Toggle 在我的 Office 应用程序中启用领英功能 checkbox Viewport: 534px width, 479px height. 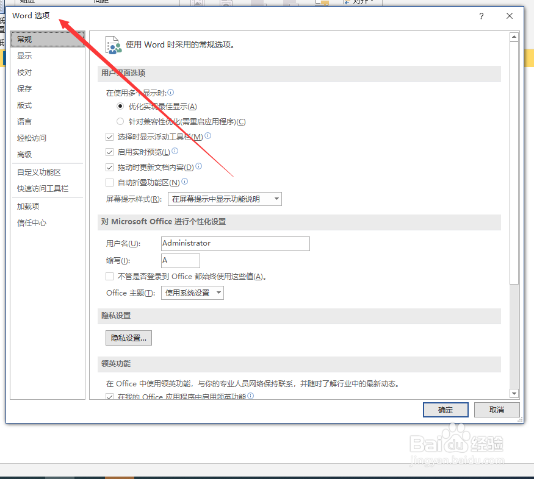(110, 396)
